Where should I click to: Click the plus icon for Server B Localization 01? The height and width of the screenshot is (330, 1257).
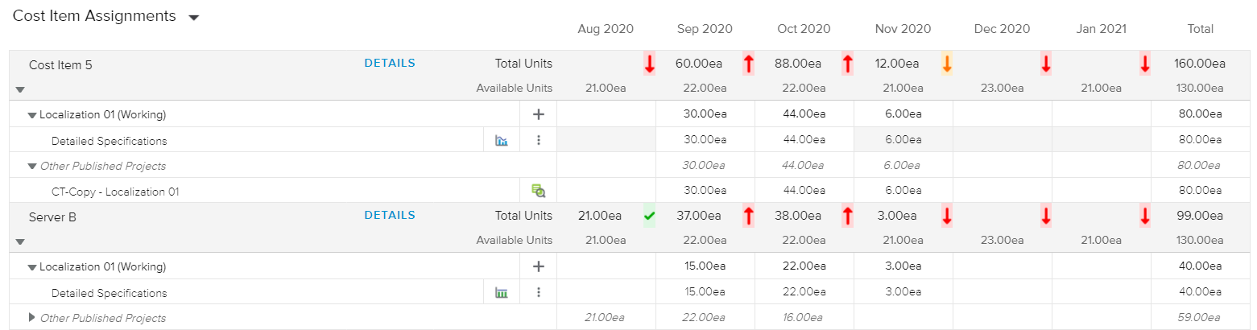(x=539, y=266)
